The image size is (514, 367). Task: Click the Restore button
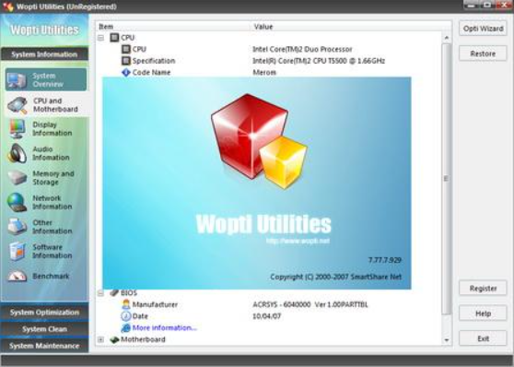(483, 53)
